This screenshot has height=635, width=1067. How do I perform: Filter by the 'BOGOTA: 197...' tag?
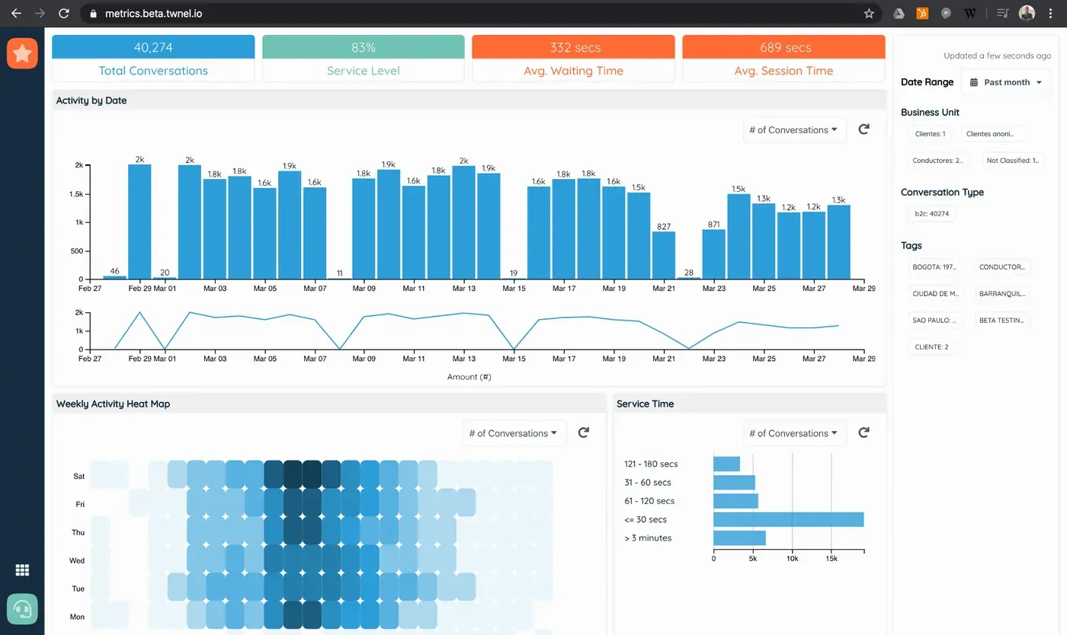934,267
